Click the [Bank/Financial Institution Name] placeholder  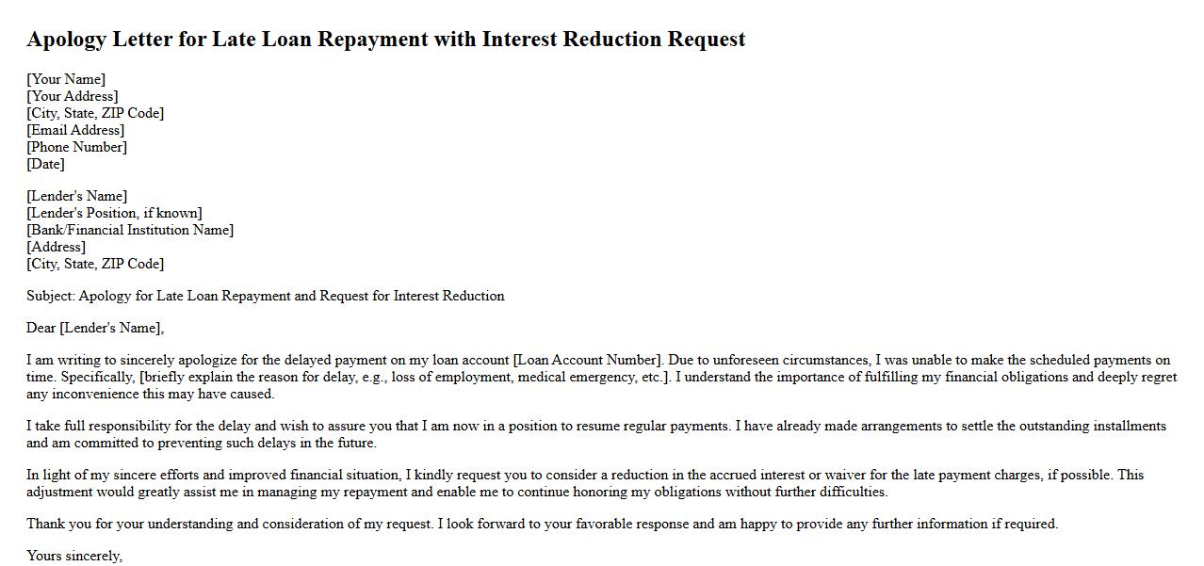click(130, 230)
